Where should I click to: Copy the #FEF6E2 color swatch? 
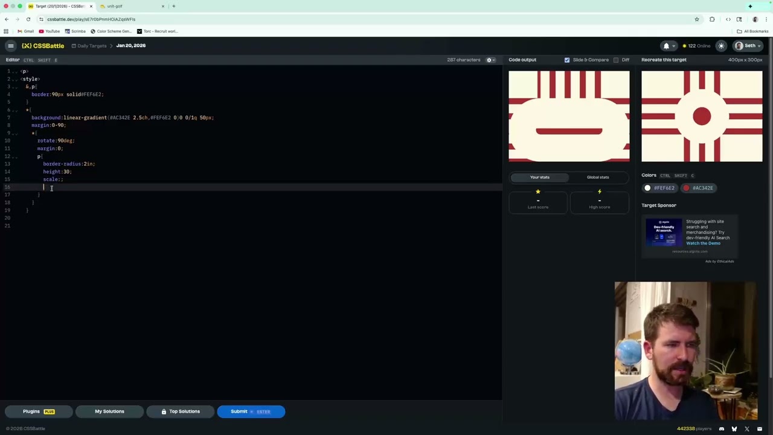click(661, 188)
